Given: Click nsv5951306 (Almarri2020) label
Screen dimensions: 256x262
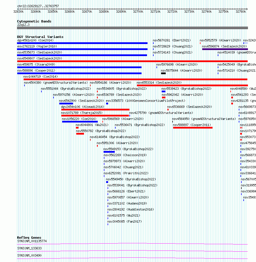Looking at the screenshot, I should click(x=117, y=143).
